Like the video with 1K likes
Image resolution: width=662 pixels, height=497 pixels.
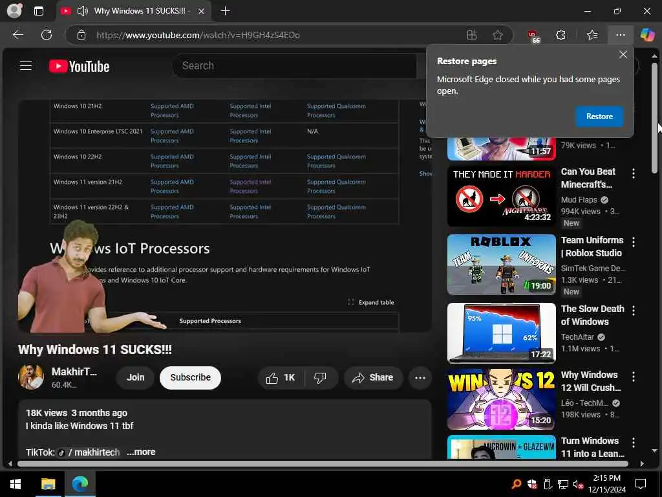point(281,378)
